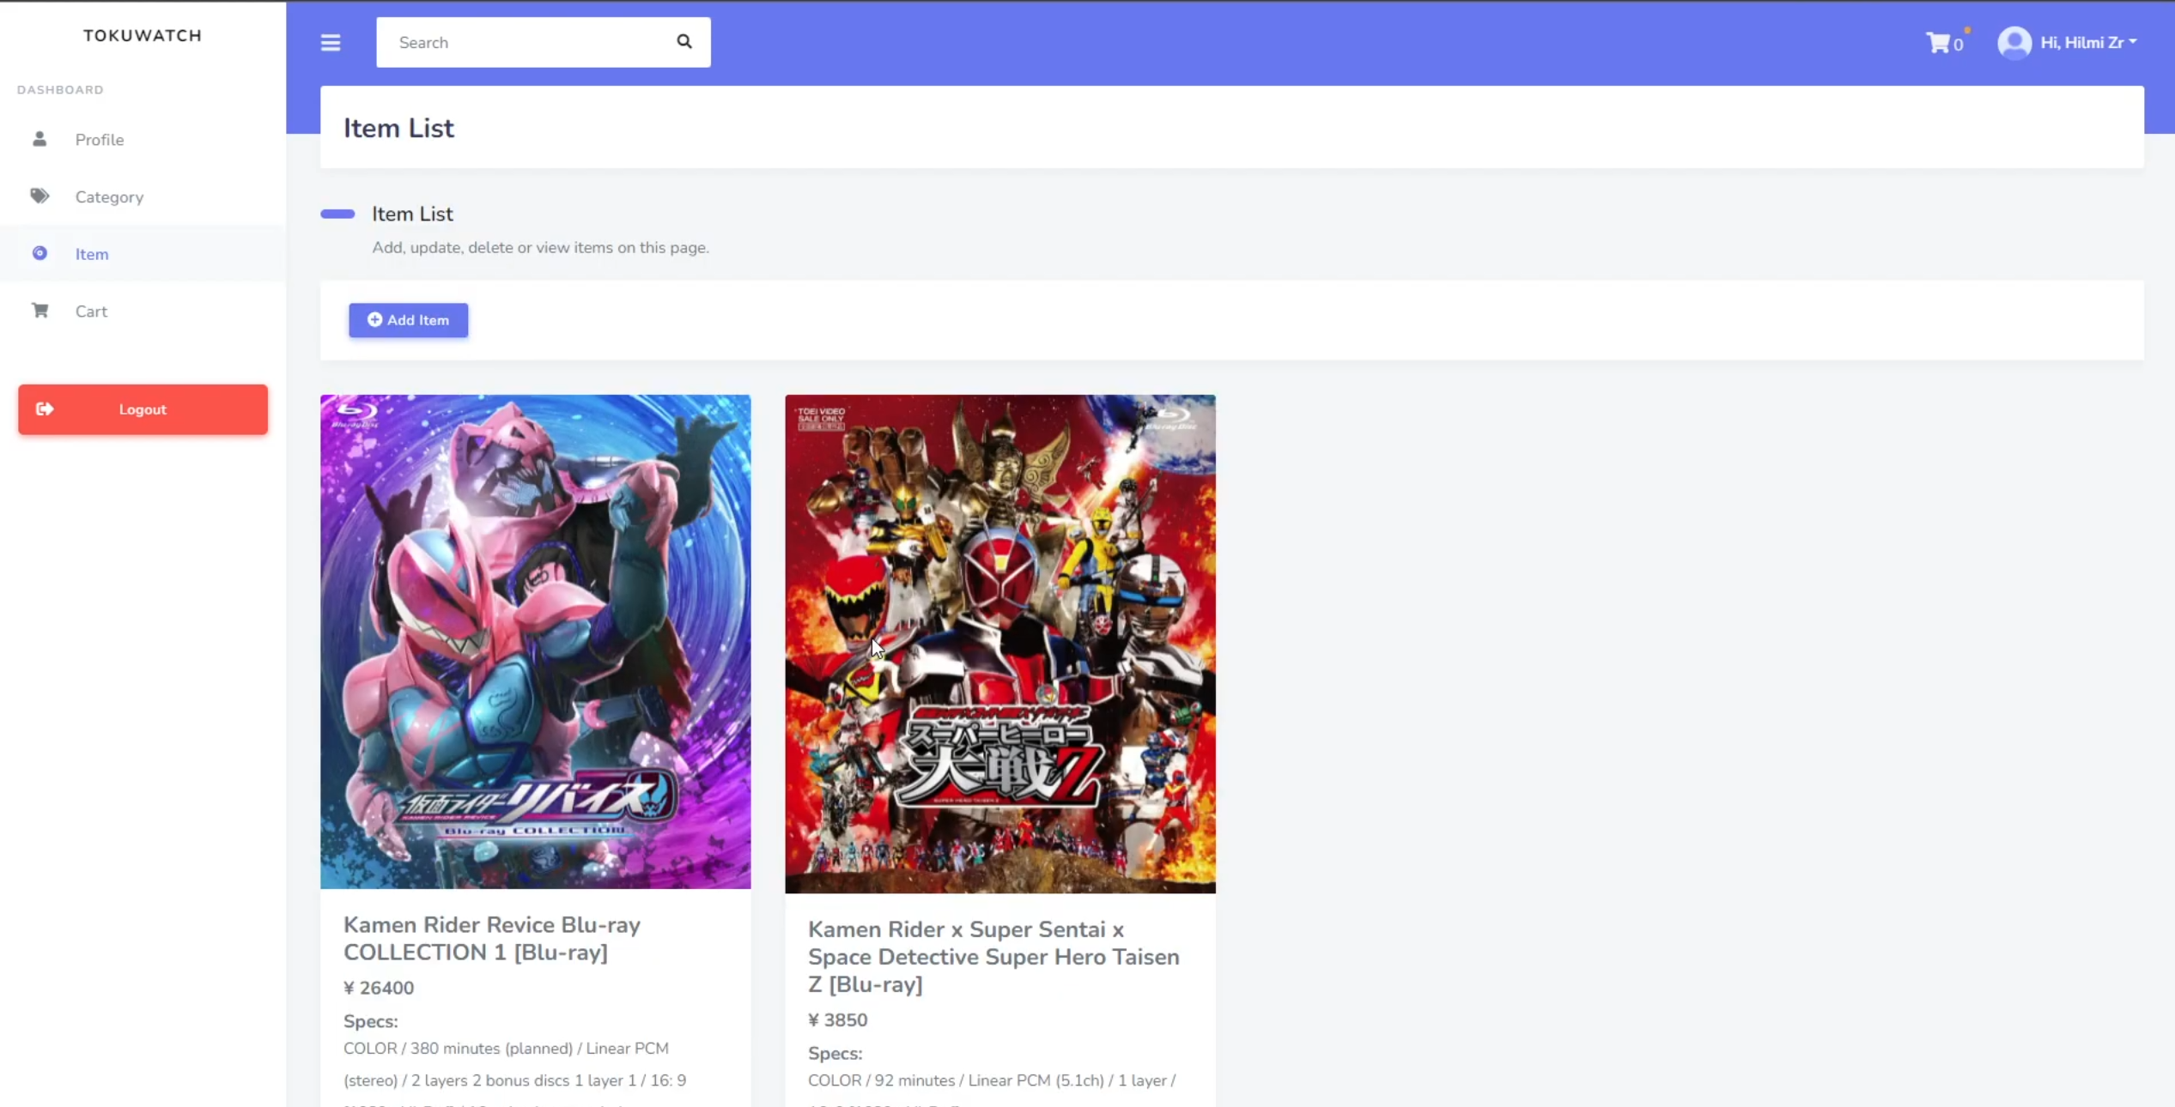Click the plus icon on Add Item
Screen dimensions: 2175x1107
374,319
